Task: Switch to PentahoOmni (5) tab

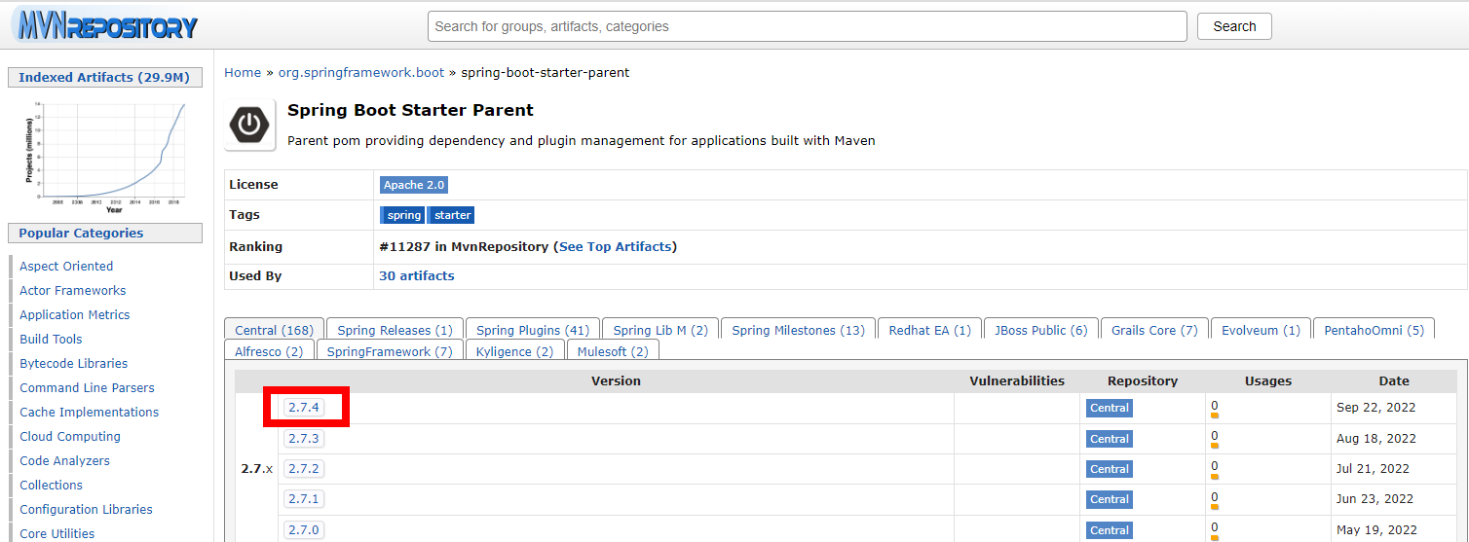Action: tap(1374, 330)
